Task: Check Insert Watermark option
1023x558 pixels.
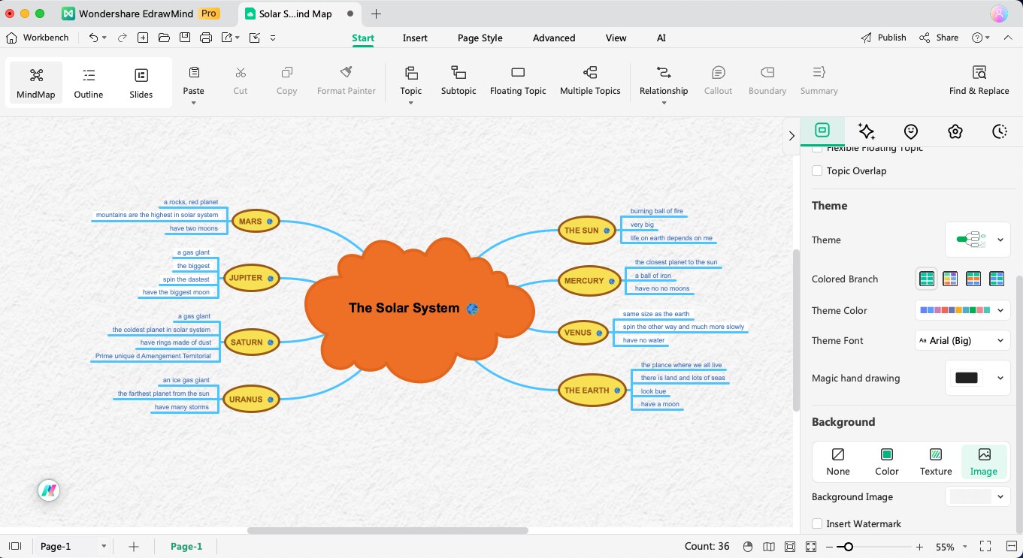Action: pos(817,524)
